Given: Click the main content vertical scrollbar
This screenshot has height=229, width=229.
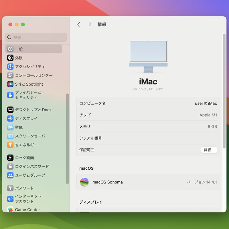Looking at the screenshot, I should pyautogui.click(x=224, y=91).
